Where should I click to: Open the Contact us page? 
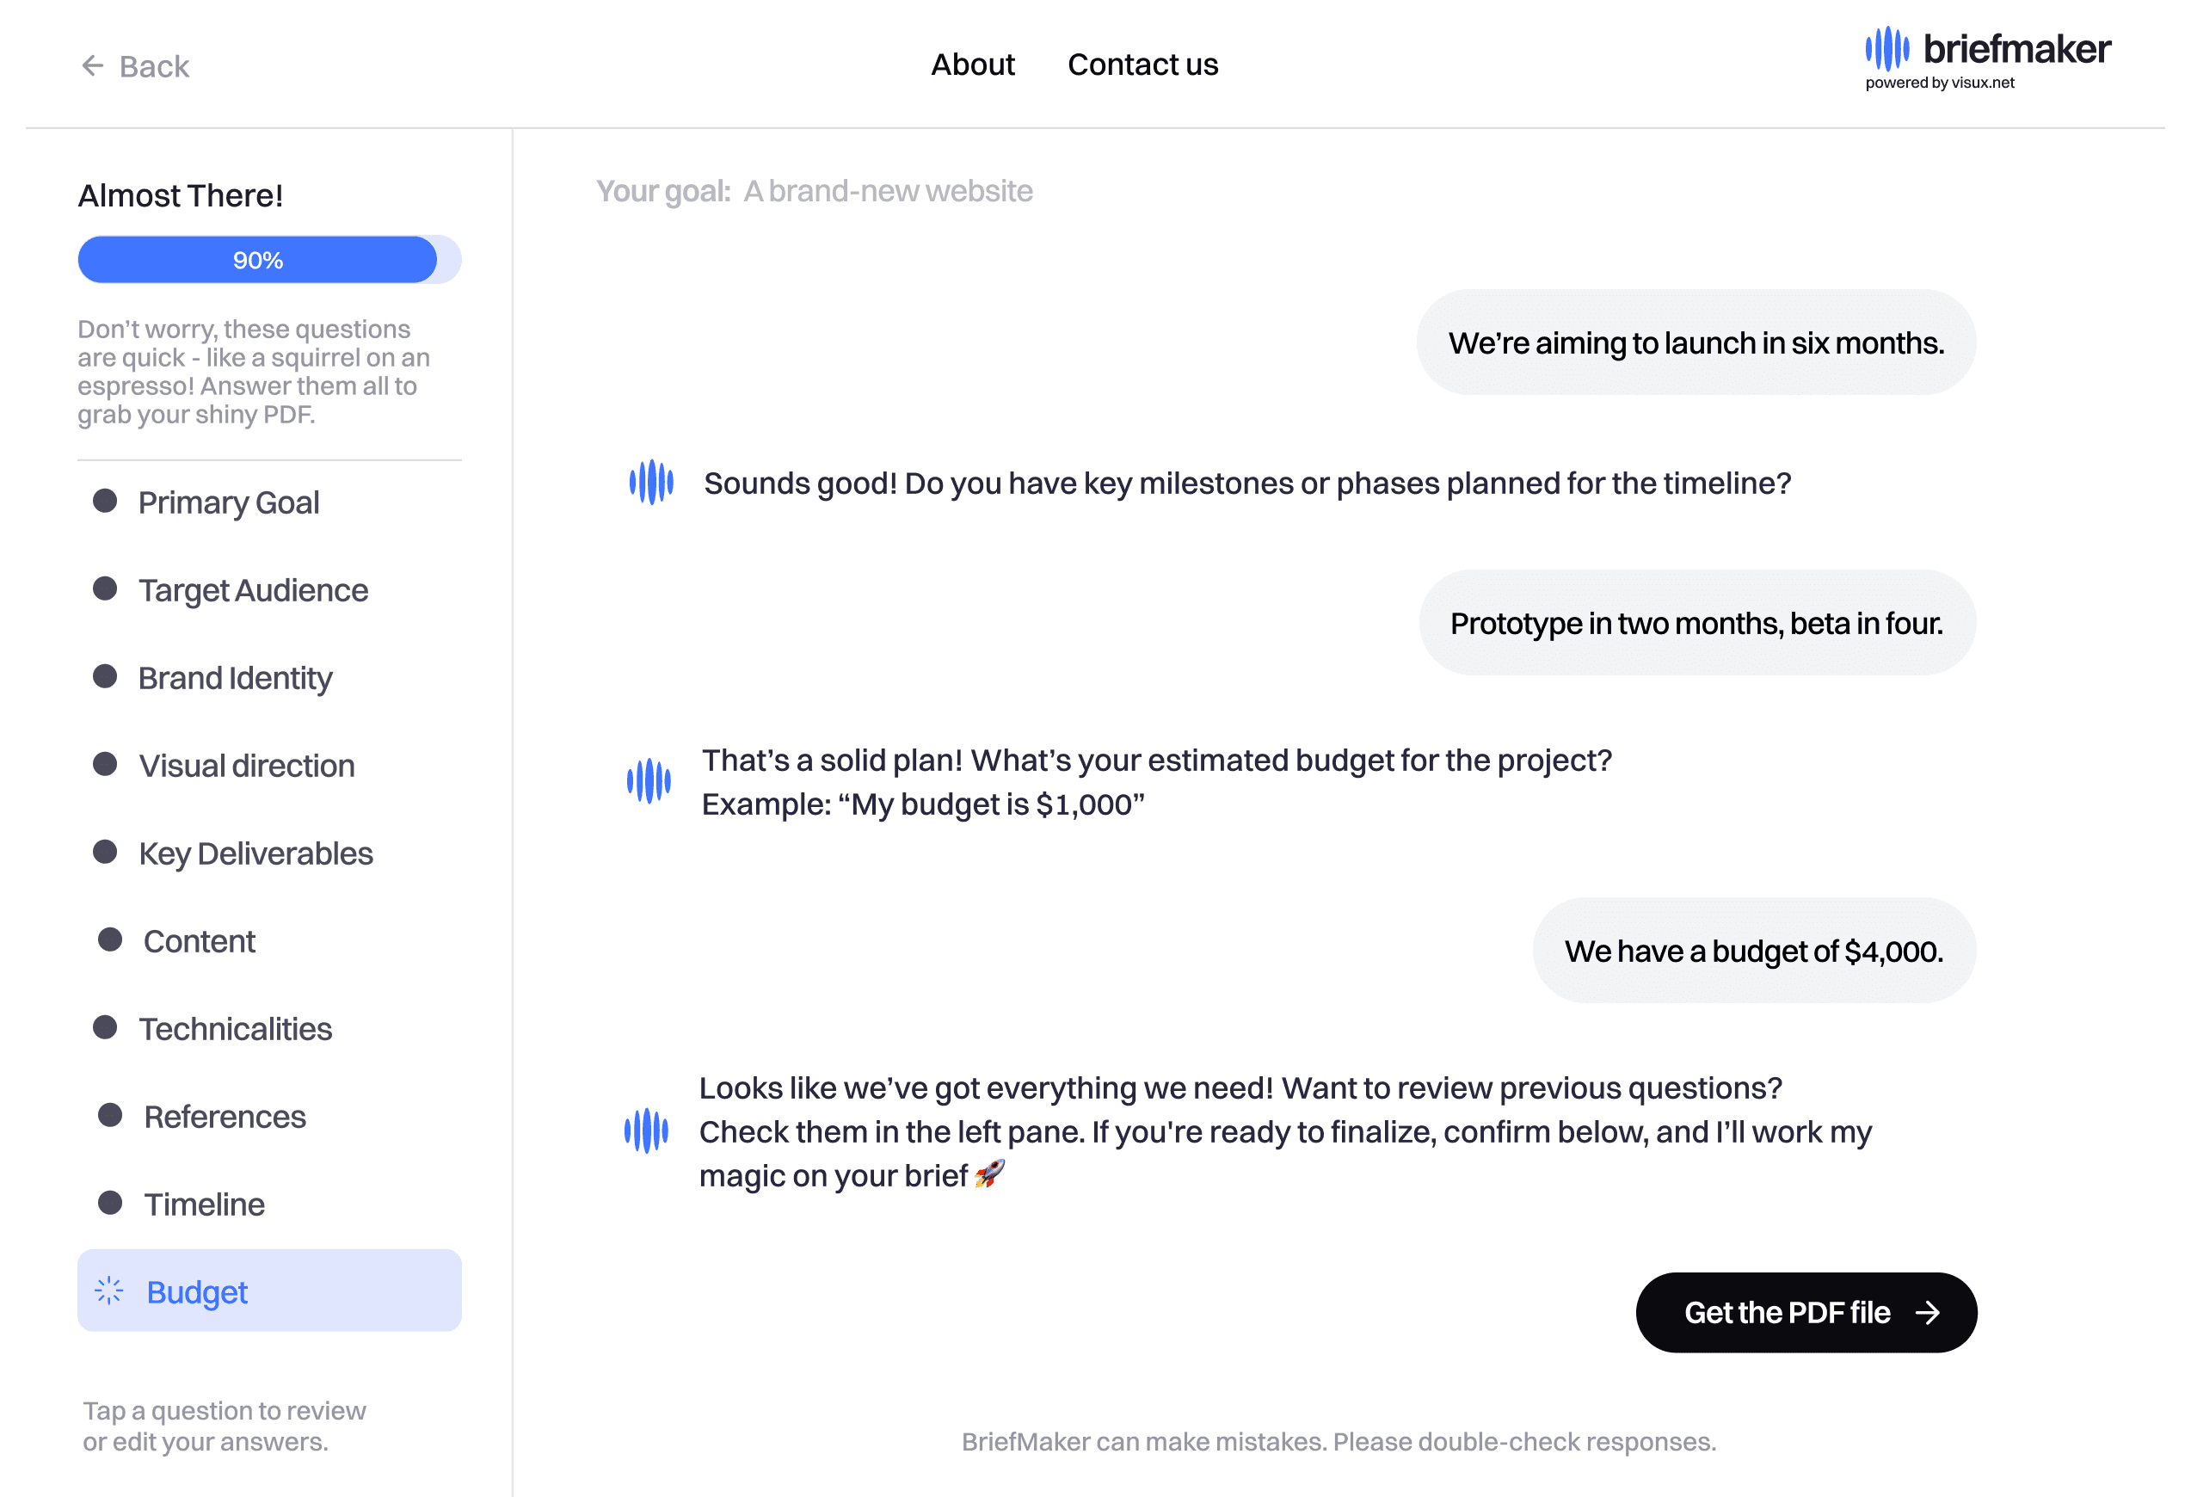pos(1142,65)
